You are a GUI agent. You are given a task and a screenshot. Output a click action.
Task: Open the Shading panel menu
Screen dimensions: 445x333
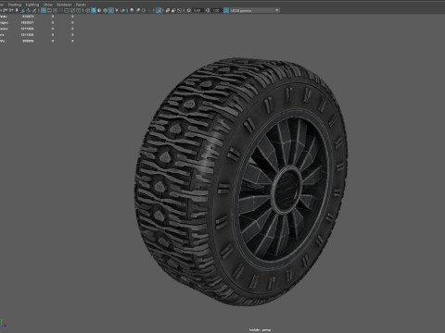[x=14, y=5]
